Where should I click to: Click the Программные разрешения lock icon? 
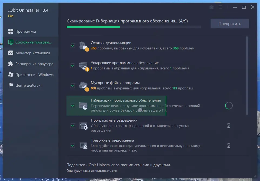coord(84,126)
